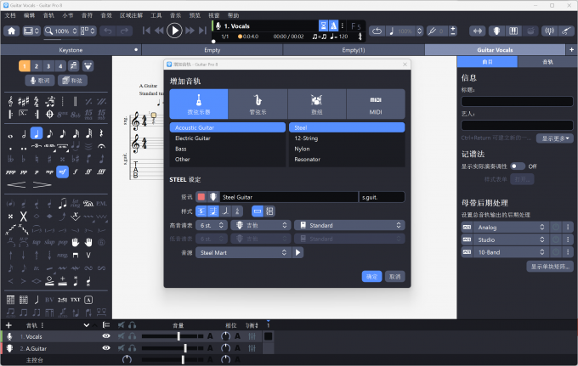This screenshot has height=366, width=578.
Task: Click the red track color swatch
Action: [x=201, y=197]
